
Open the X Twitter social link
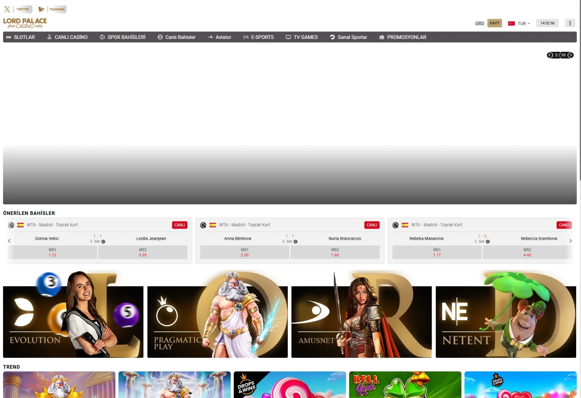(x=18, y=9)
